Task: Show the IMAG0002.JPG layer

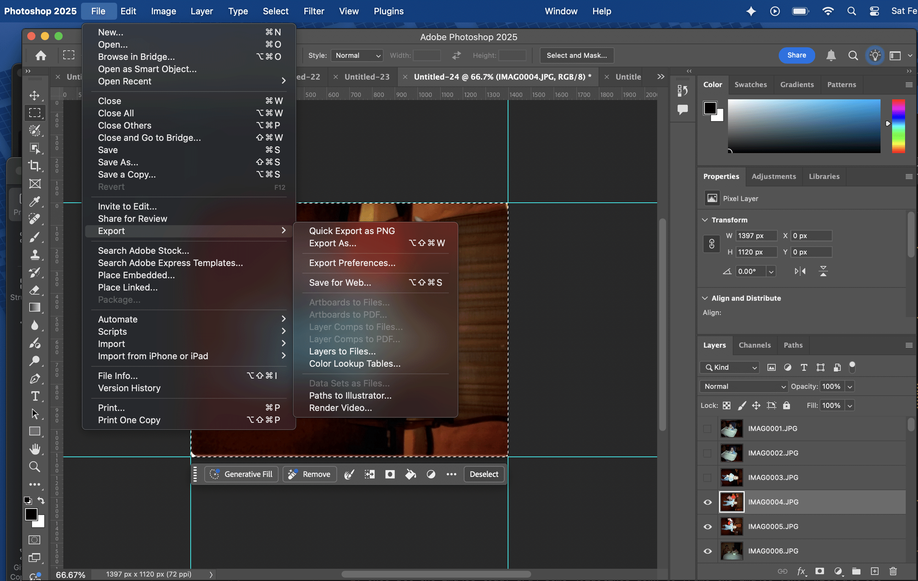Action: tap(708, 453)
